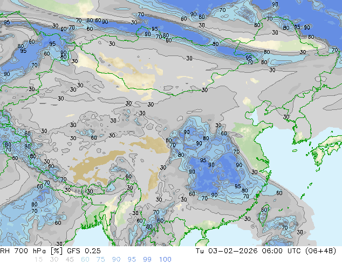Click the '99' value in the legend
This screenshot has width=342, height=264.
pos(147,260)
